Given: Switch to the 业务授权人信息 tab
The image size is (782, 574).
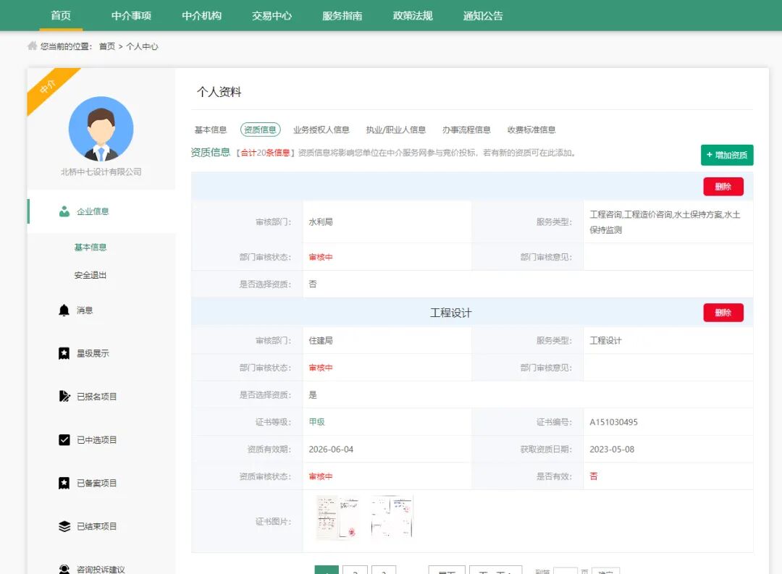Looking at the screenshot, I should click(x=321, y=130).
